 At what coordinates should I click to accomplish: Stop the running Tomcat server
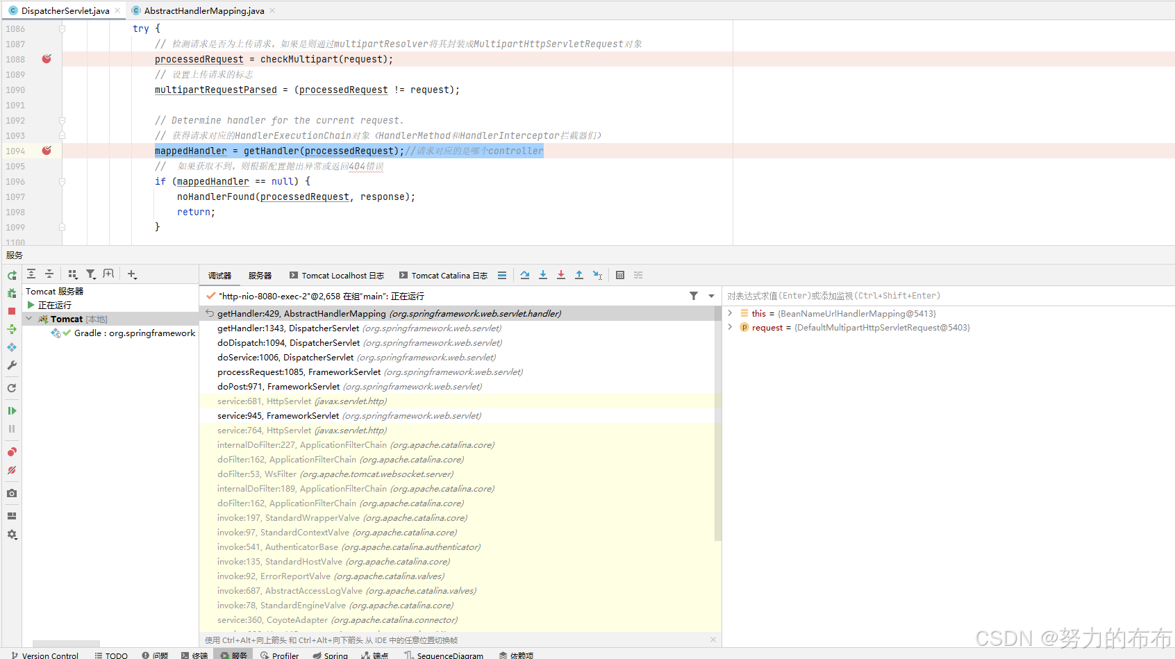12,311
